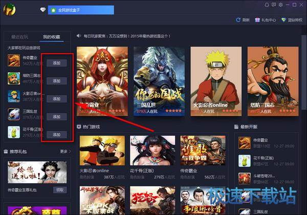
Task: Click the refresh arrow icon
Action: tap(238, 20)
